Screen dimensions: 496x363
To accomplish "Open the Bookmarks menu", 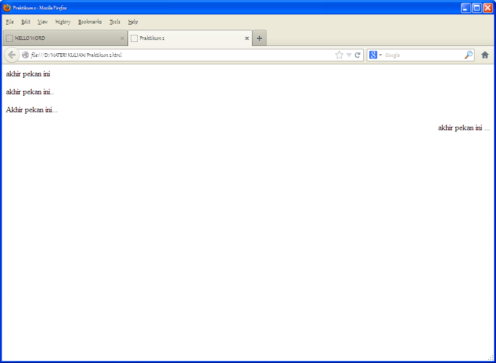I will [90, 22].
